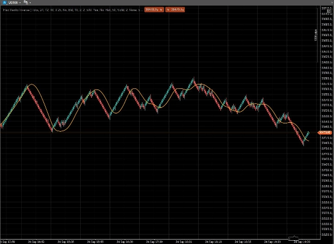
Task: Click the second orange indicator value badge
Action: coord(175,9)
